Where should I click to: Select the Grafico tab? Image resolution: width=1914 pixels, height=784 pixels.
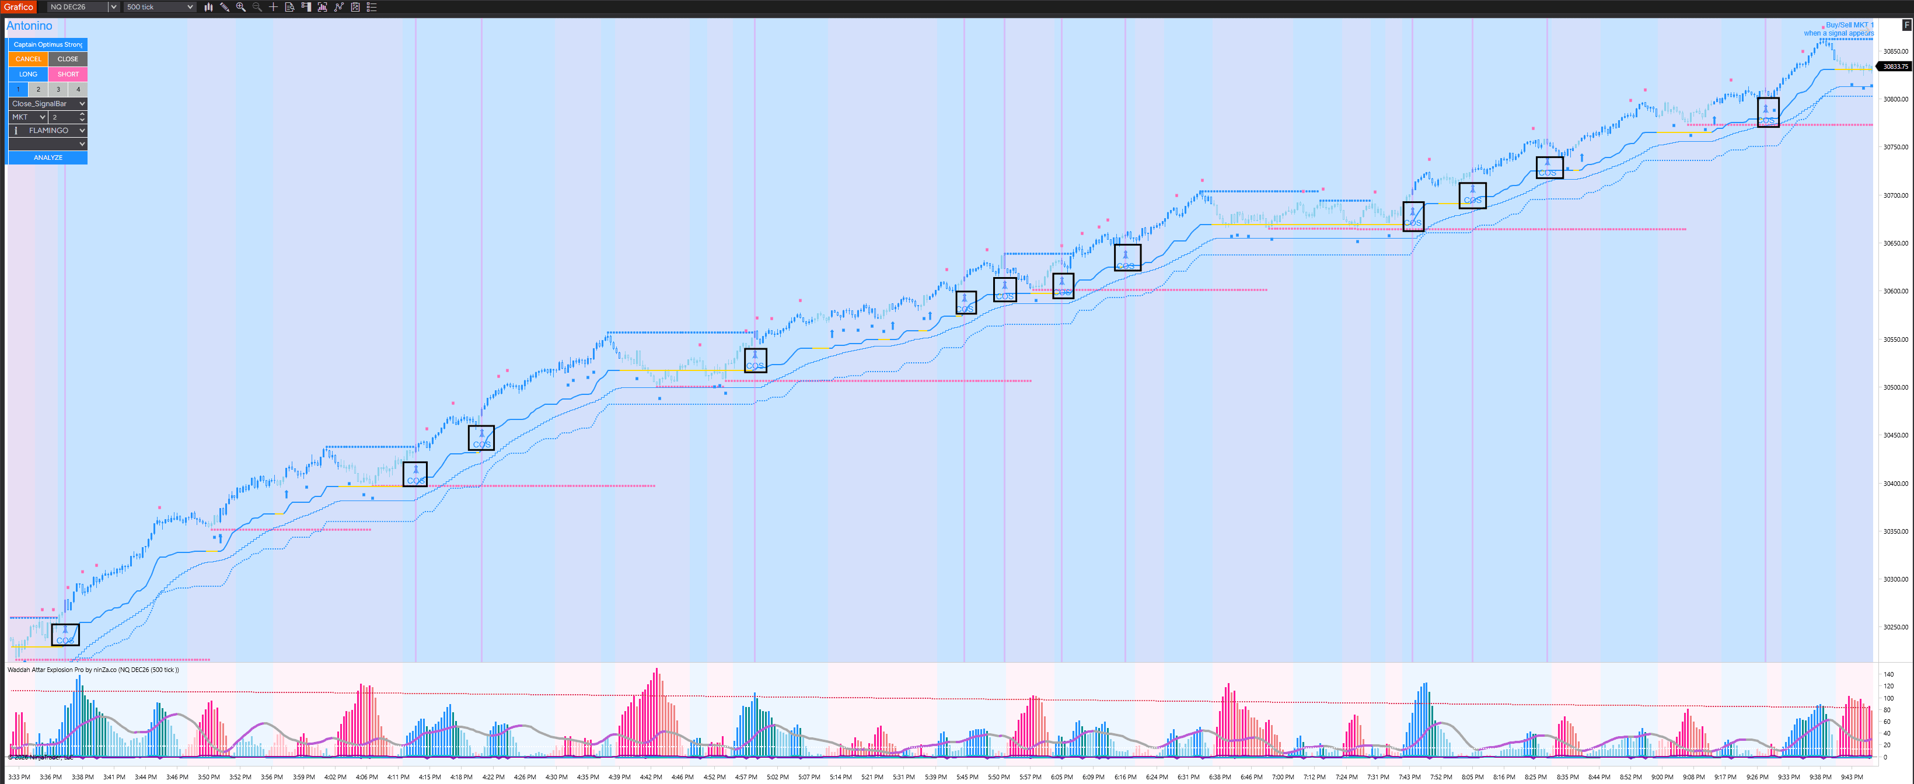click(x=19, y=6)
